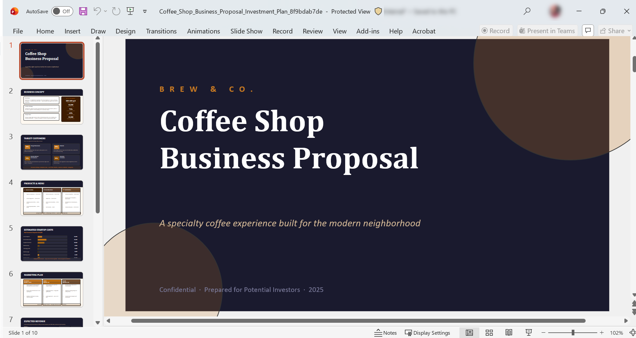This screenshot has width=636, height=338.
Task: Select slide 7 Expected Revenue thumbnail
Action: [x=52, y=322]
